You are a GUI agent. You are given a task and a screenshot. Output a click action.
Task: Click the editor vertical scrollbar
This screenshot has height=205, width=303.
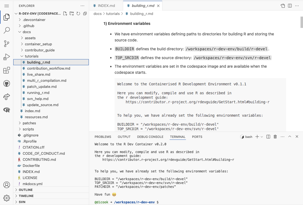coord(301,22)
